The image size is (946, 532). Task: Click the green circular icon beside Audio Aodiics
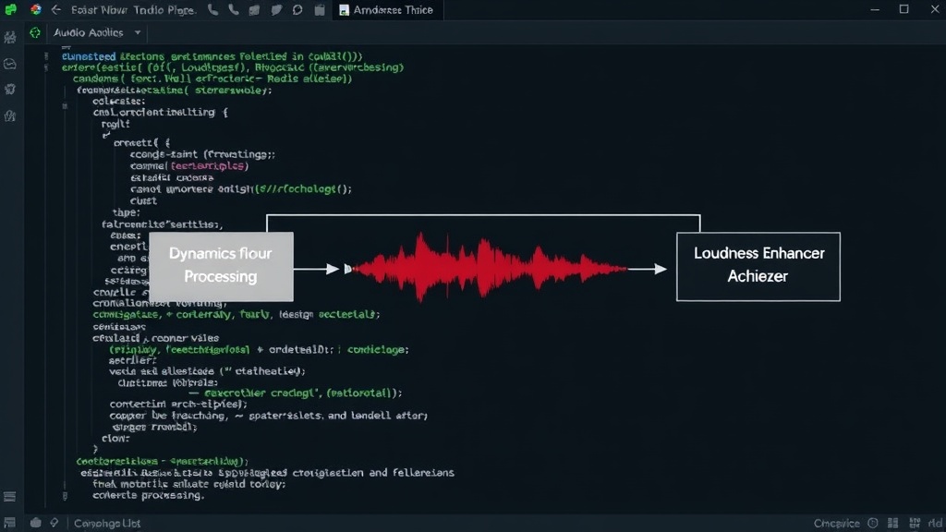35,32
